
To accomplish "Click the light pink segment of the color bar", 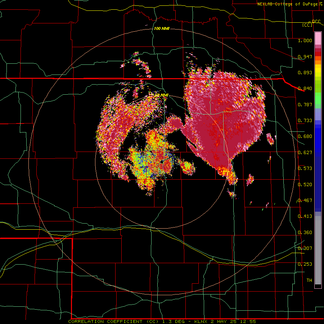I will pyautogui.click(x=318, y=39).
